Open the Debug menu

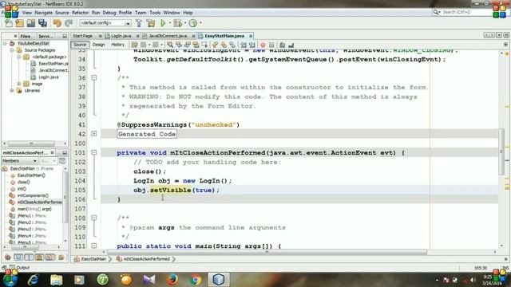[x=109, y=13]
